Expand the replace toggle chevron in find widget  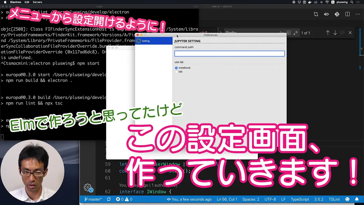tap(221, 33)
